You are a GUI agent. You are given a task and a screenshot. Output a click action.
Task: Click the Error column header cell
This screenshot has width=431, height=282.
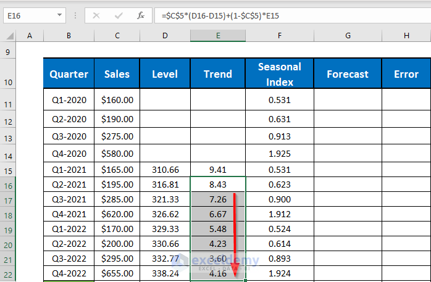406,74
